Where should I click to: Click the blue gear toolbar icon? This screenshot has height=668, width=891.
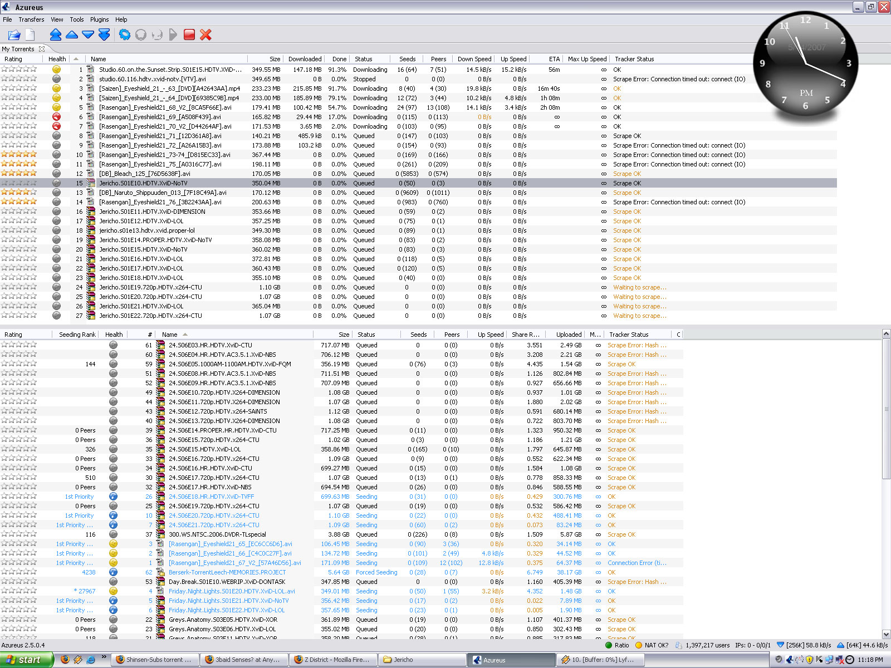[x=125, y=35]
